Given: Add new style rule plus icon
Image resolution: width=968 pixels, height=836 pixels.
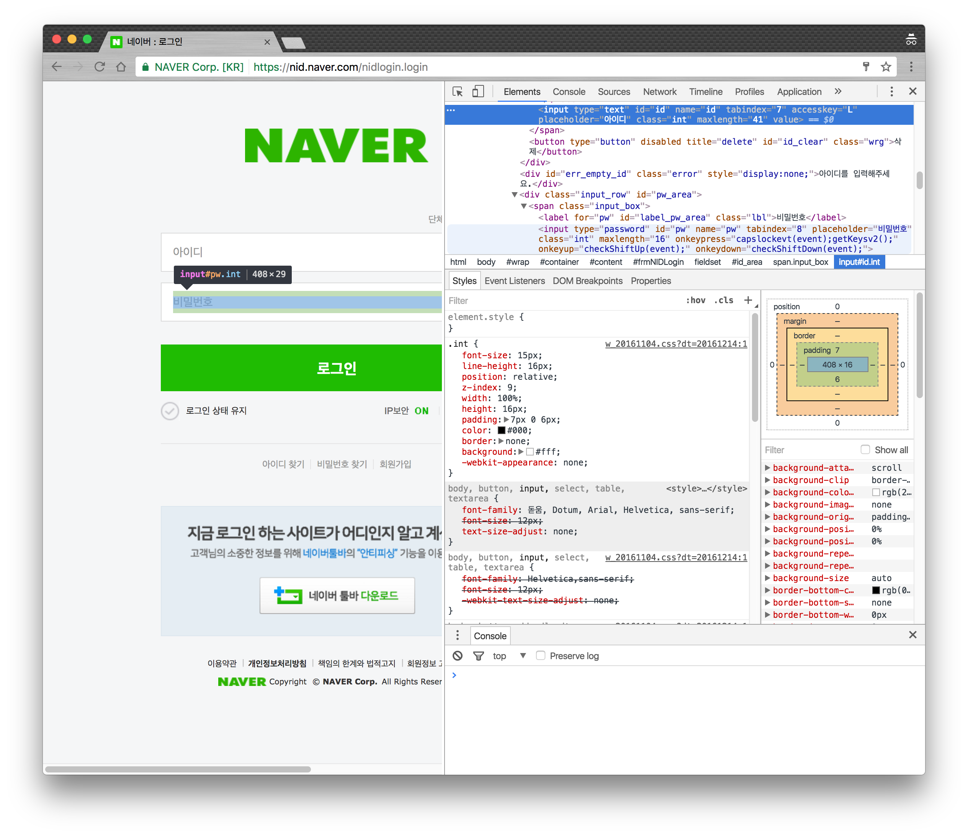Looking at the screenshot, I should pyautogui.click(x=747, y=300).
